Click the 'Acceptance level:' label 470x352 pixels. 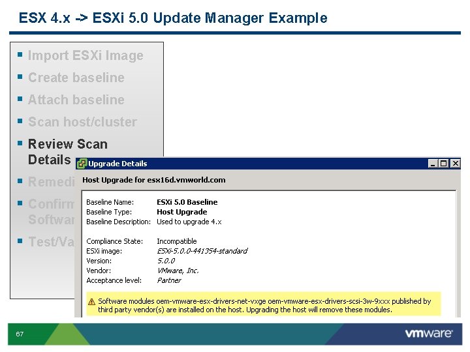click(114, 280)
